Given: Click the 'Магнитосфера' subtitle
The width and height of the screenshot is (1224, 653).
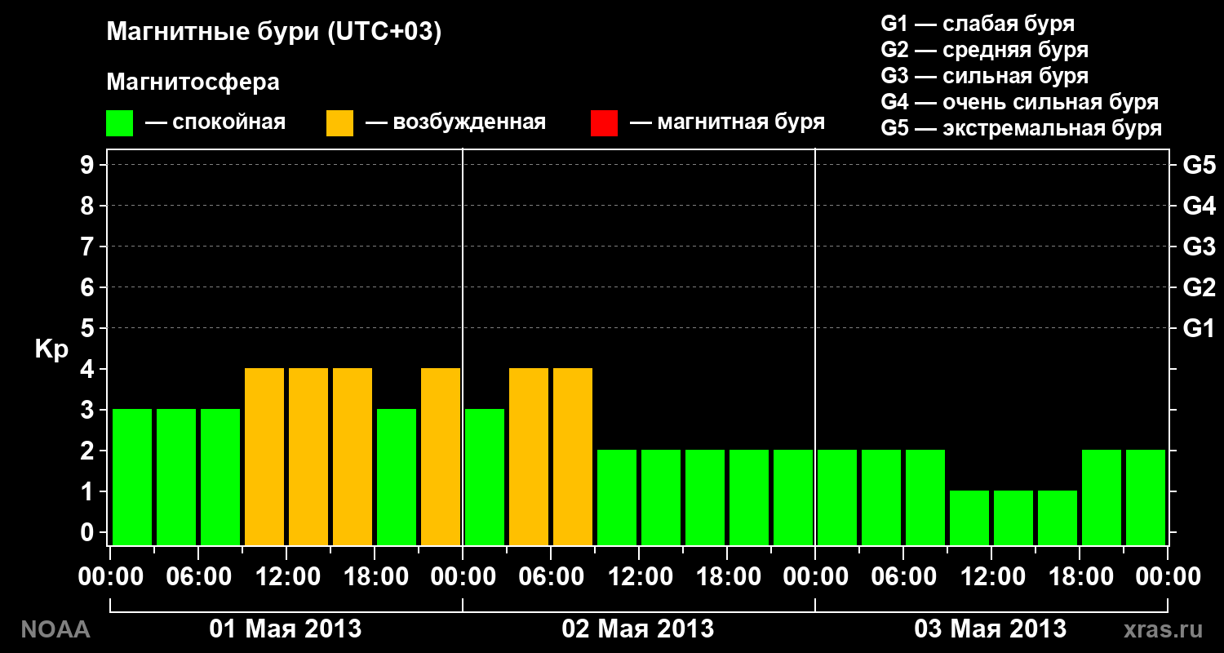Looking at the screenshot, I should [x=193, y=82].
